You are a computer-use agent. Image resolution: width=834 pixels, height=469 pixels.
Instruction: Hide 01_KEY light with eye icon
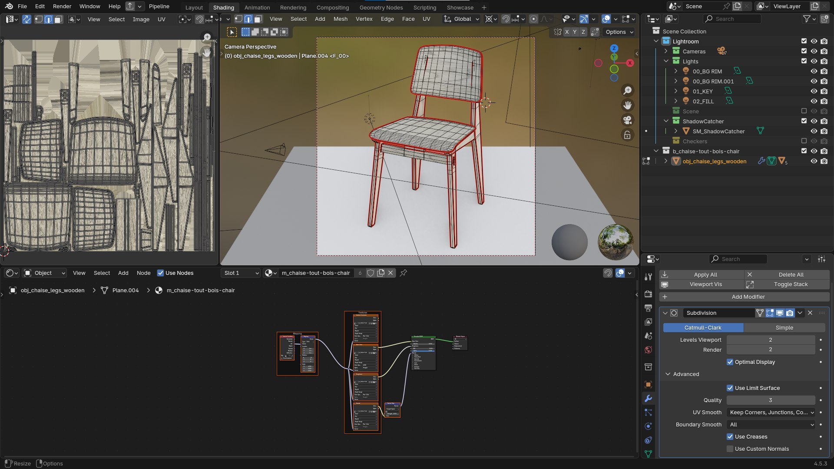point(814,91)
